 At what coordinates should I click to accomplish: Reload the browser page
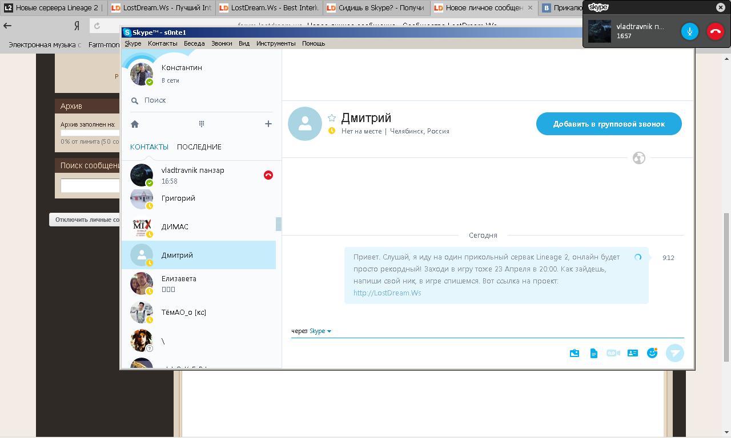pos(97,26)
